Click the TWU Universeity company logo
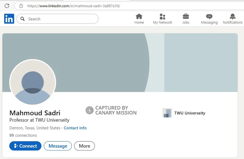This screenshot has width=244, height=159. [167, 113]
